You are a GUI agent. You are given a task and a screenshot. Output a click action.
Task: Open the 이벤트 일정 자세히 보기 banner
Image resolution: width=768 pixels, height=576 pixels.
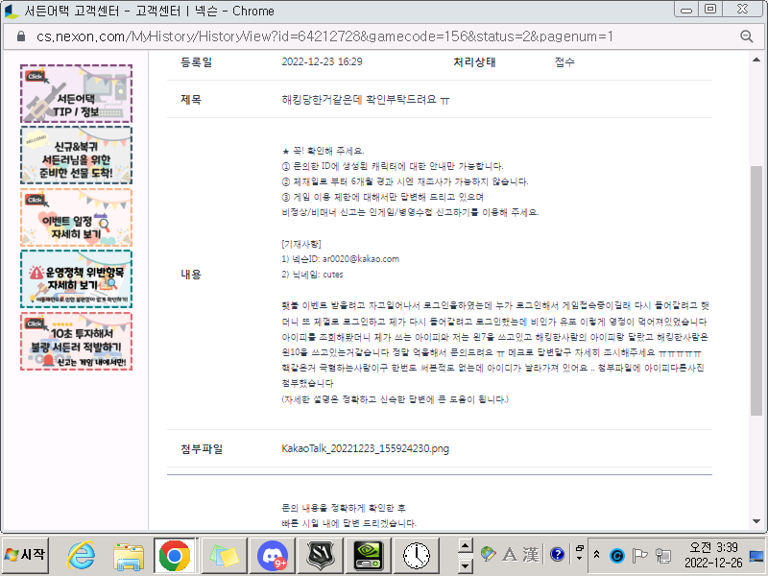click(x=76, y=218)
